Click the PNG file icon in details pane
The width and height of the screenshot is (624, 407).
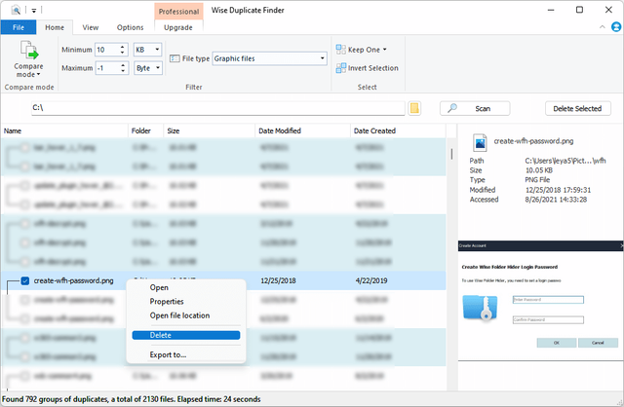point(479,143)
